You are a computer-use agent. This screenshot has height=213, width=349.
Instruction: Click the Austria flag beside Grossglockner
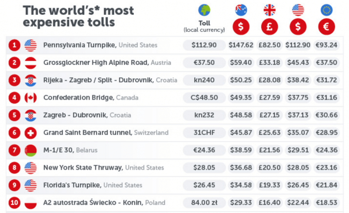tap(31, 63)
